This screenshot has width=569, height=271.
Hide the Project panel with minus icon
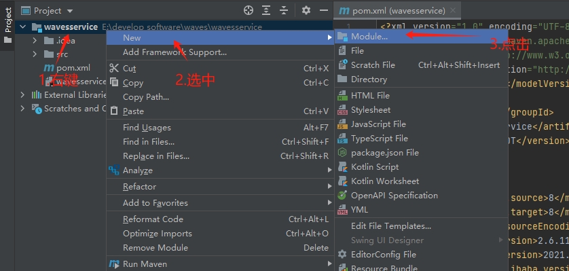pyautogui.click(x=324, y=10)
